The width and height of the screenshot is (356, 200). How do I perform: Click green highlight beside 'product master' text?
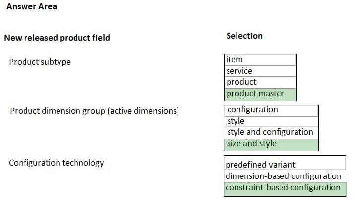290,95
